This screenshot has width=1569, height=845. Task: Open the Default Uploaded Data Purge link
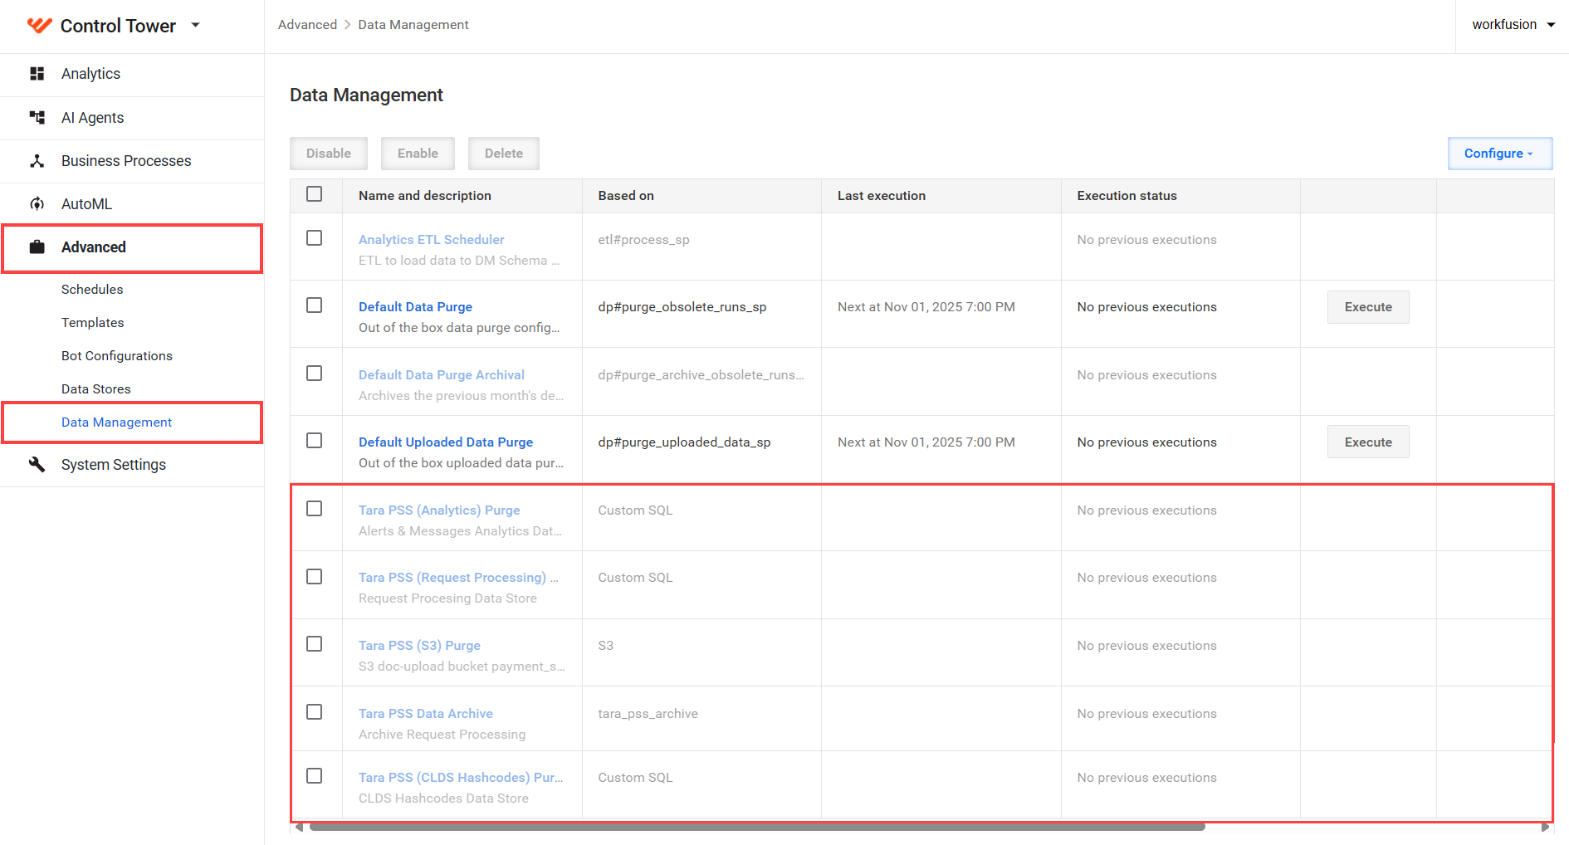pos(446,442)
